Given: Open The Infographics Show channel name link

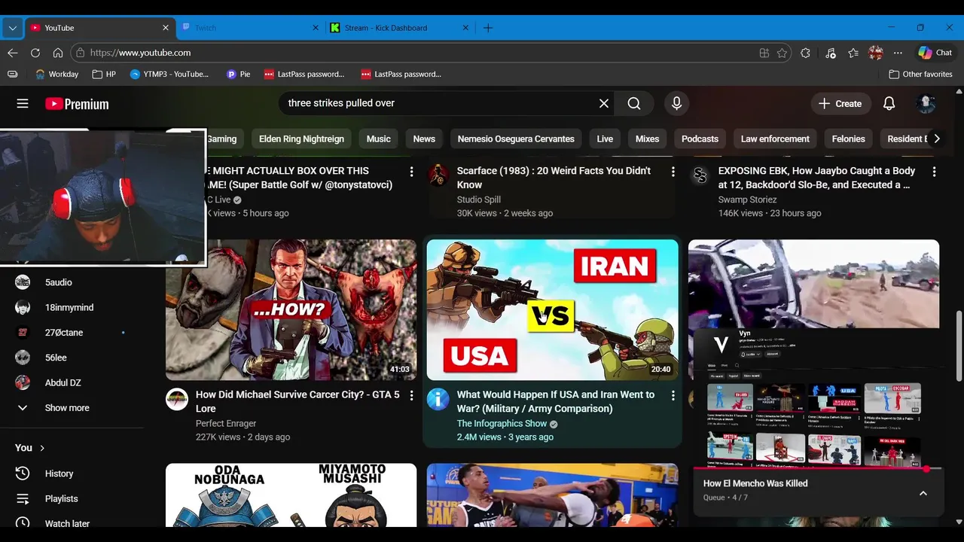Looking at the screenshot, I should (502, 424).
